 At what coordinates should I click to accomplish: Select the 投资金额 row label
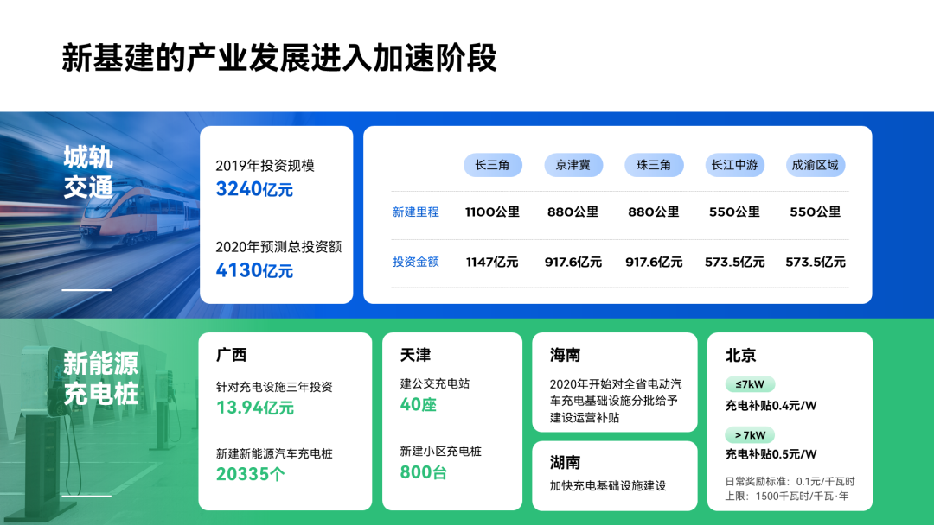click(x=416, y=262)
